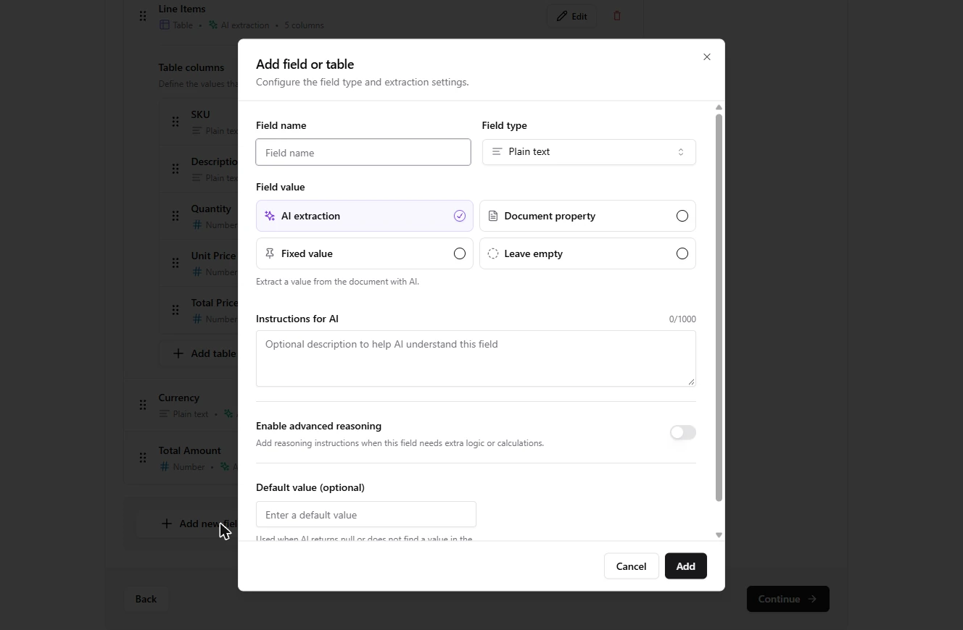The height and width of the screenshot is (630, 963).
Task: Click the Default value input field
Action: click(366, 514)
